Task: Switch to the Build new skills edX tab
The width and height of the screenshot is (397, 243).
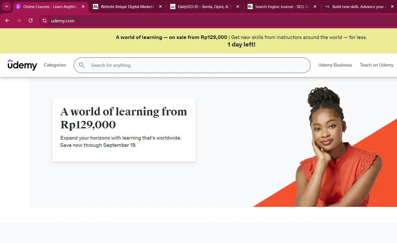Action: [x=359, y=6]
